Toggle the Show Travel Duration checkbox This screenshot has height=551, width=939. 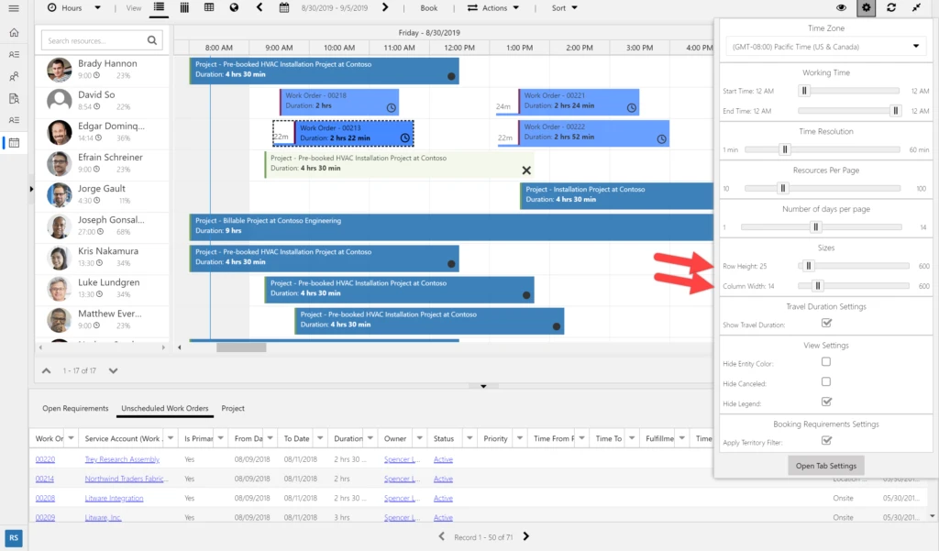826,324
